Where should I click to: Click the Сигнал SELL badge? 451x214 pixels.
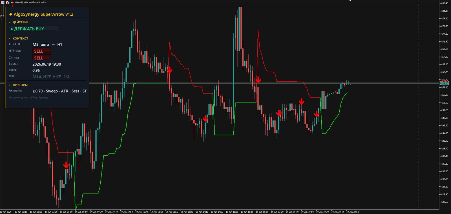tap(42, 57)
